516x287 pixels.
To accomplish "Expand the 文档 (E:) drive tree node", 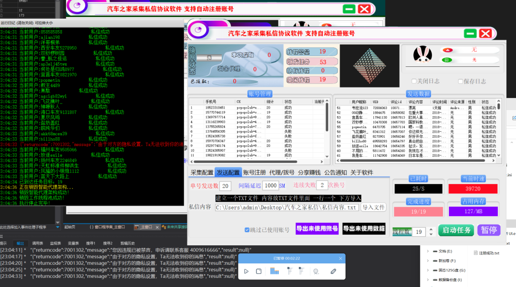I will 428,251.
